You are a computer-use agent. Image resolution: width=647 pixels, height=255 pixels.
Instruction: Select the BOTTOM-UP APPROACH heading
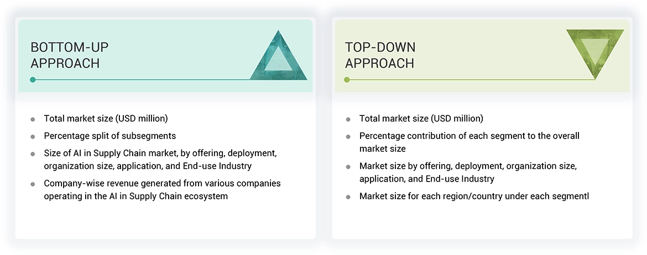click(65, 55)
